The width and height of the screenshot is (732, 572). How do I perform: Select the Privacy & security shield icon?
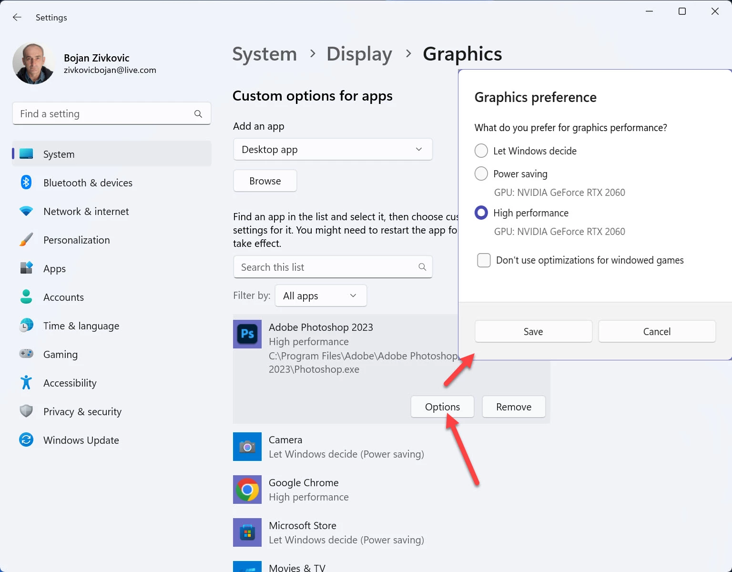[x=26, y=411]
